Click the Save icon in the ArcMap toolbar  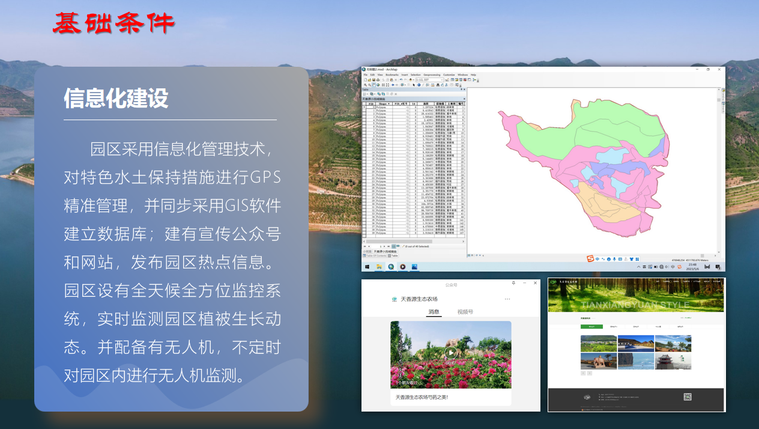pos(373,80)
